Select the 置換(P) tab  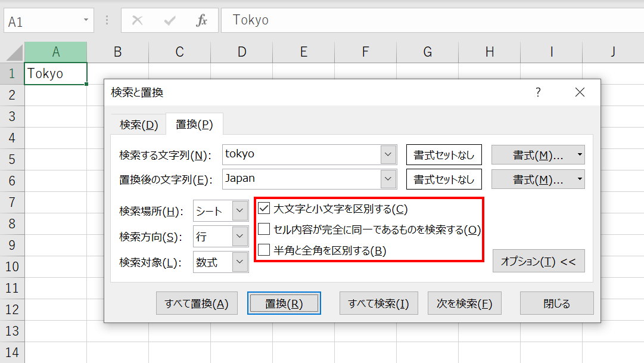tap(194, 125)
